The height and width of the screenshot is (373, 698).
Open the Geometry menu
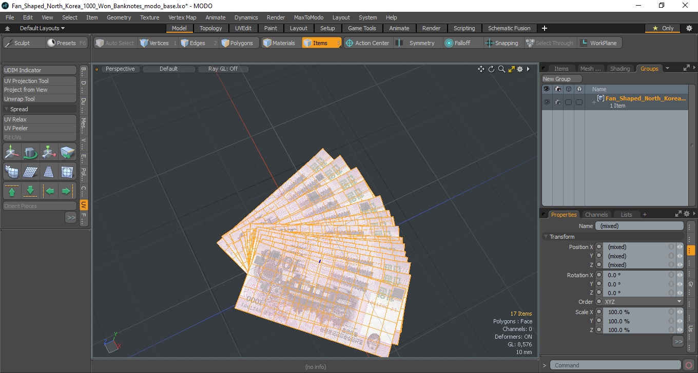(x=119, y=17)
